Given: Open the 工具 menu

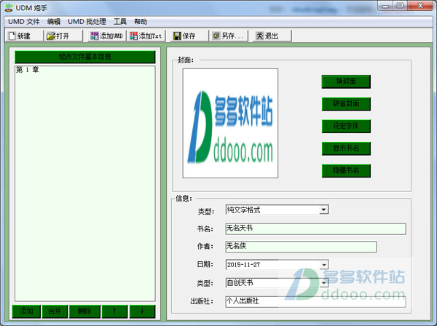Looking at the screenshot, I should [x=120, y=22].
